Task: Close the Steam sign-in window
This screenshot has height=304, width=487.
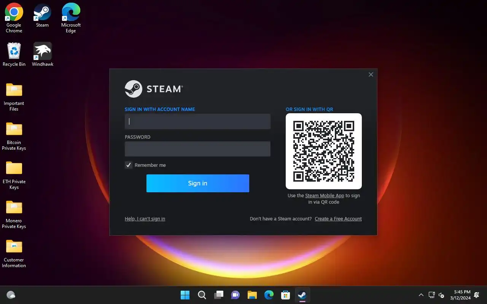Action: point(371,74)
